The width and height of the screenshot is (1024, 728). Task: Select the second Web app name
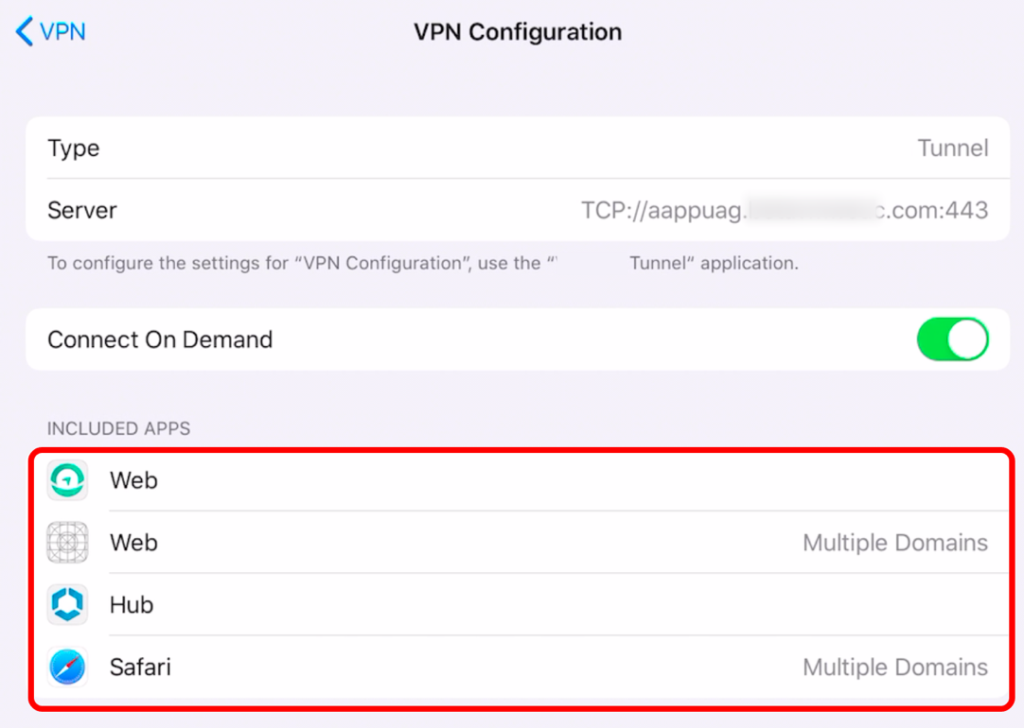[x=133, y=543]
